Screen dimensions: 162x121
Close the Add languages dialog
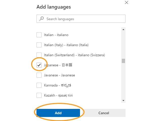click(x=127, y=3)
